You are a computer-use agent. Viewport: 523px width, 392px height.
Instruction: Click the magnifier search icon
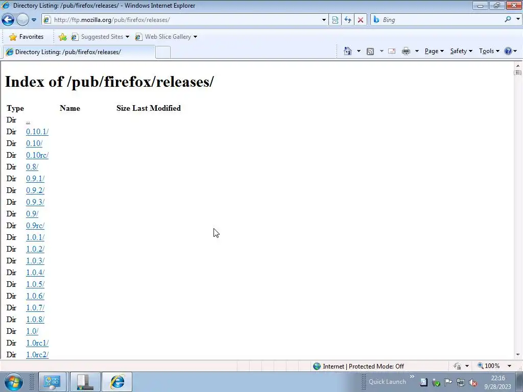point(508,20)
